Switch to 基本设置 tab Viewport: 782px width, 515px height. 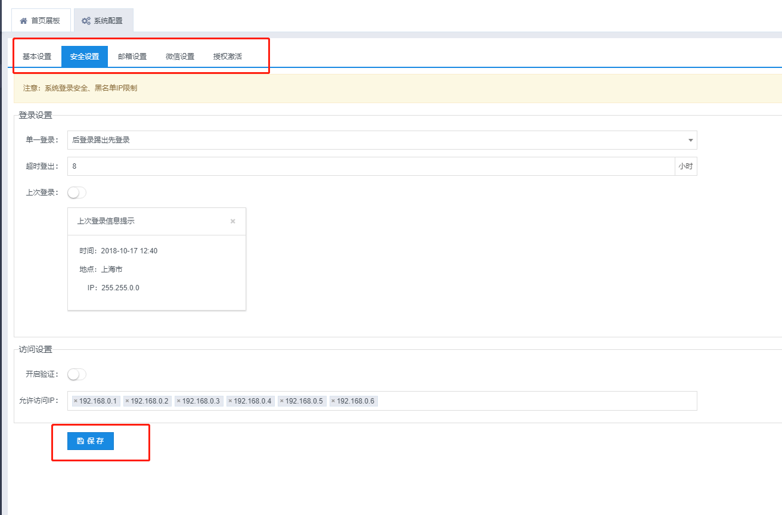pos(37,57)
